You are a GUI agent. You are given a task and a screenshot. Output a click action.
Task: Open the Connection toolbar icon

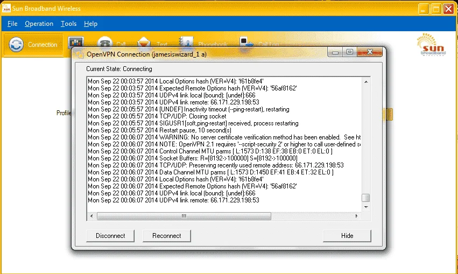point(16,44)
